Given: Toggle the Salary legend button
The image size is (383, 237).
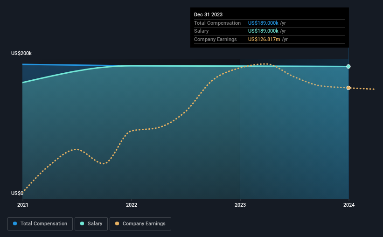Looking at the screenshot, I should pyautogui.click(x=91, y=223).
